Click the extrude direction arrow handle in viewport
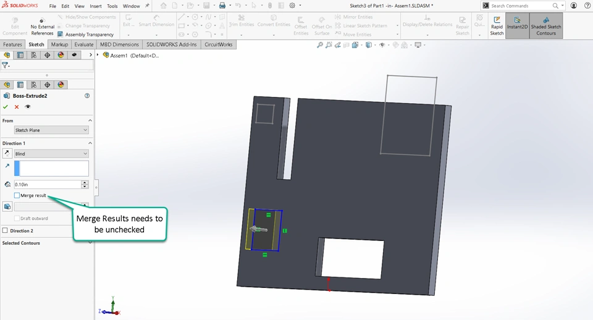 (x=259, y=229)
